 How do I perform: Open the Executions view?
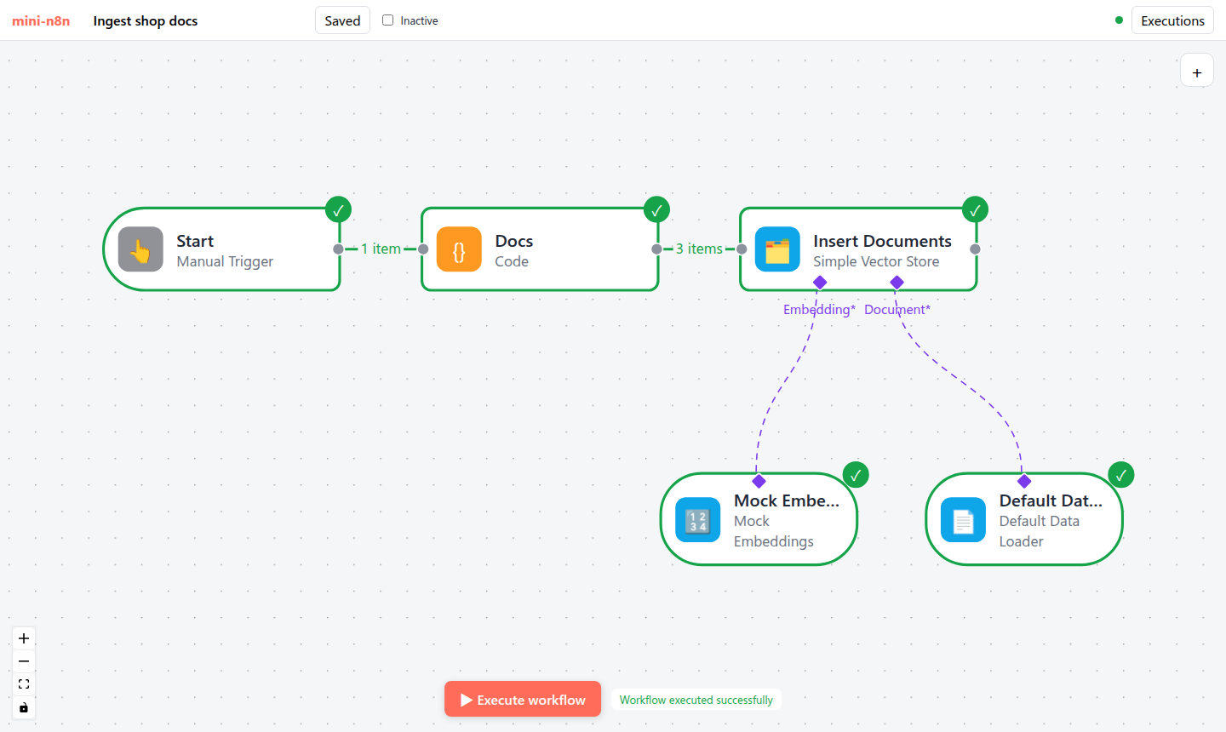(x=1172, y=20)
